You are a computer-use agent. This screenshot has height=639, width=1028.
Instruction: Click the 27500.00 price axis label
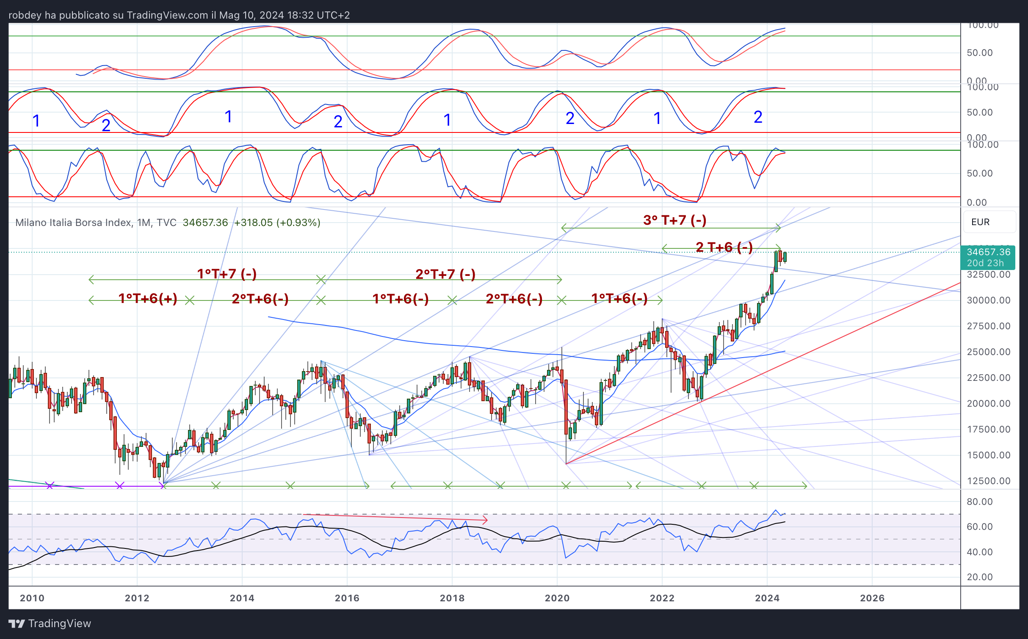[989, 326]
